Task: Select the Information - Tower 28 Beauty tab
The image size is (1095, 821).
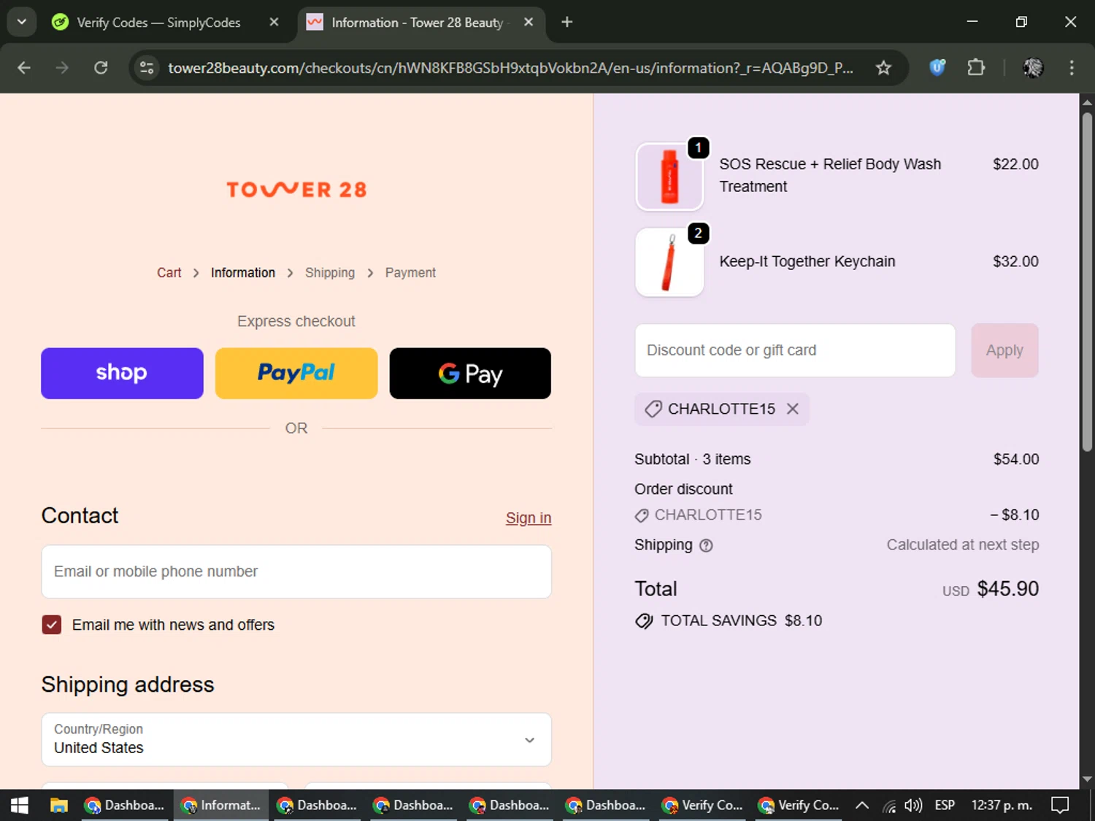Action: click(417, 23)
